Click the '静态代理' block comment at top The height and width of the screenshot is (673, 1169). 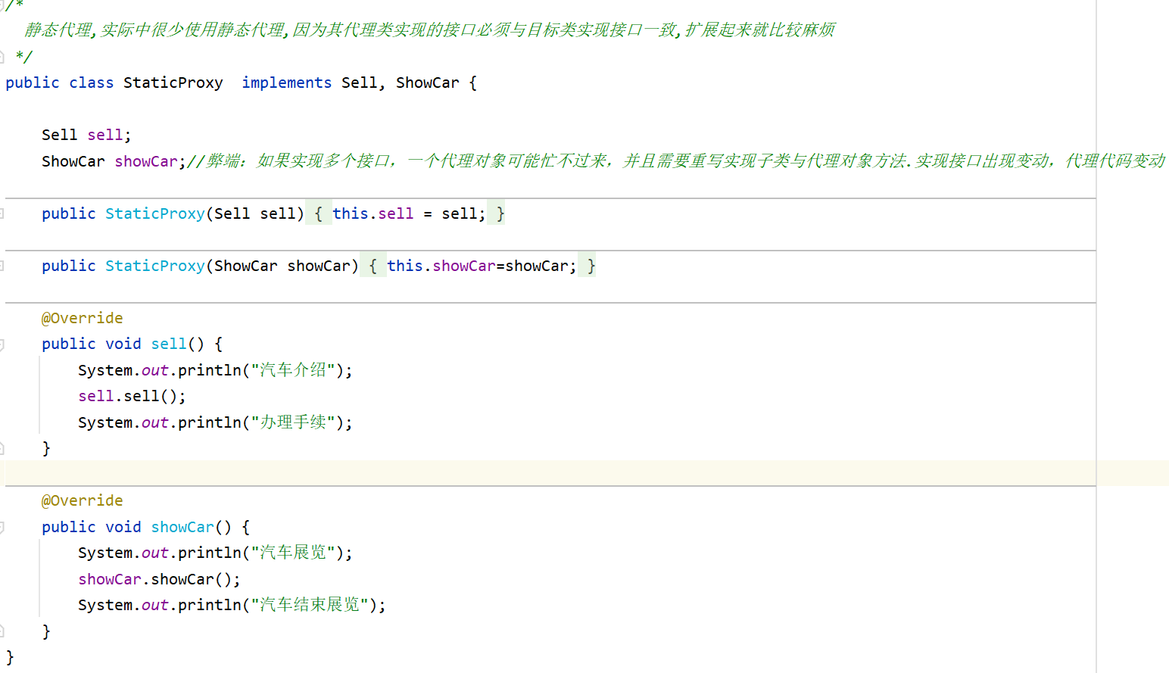pyautogui.click(x=429, y=30)
